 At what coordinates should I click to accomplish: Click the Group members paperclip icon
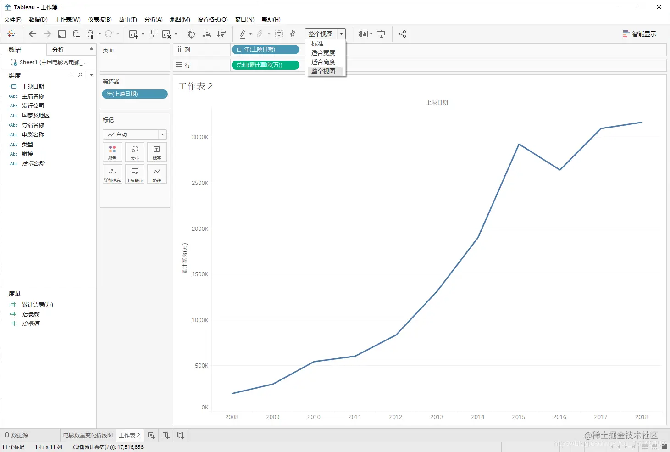(x=260, y=34)
